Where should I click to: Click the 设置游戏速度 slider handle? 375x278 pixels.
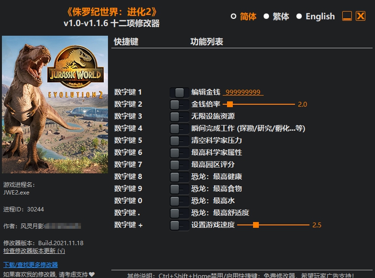coord(256,225)
